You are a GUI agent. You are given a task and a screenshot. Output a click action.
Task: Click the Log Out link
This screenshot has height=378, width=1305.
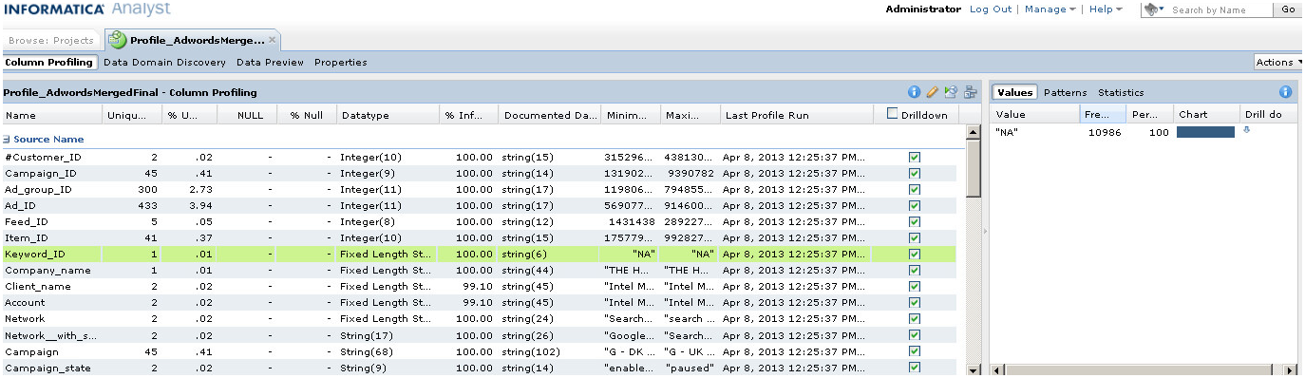click(x=991, y=9)
